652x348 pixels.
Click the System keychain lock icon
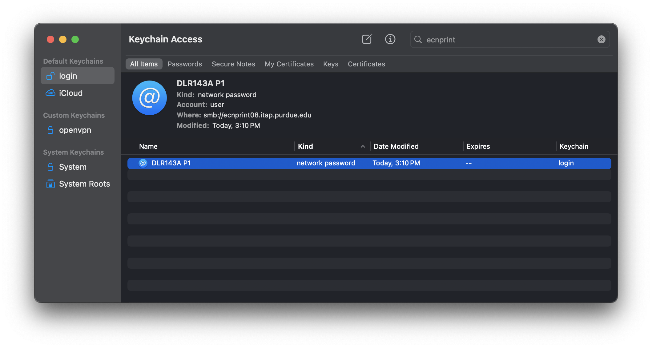50,167
